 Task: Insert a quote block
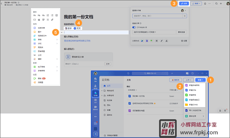39,20
